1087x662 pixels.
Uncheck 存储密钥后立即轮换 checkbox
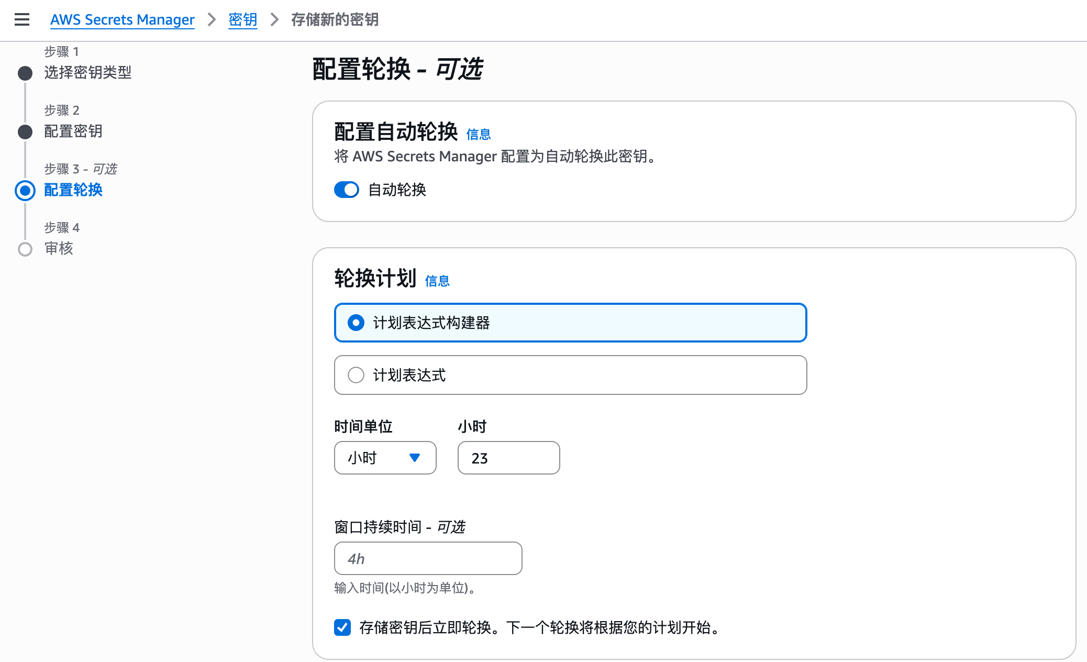[x=342, y=627]
